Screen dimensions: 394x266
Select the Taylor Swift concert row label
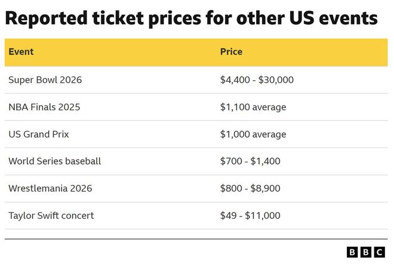click(51, 215)
